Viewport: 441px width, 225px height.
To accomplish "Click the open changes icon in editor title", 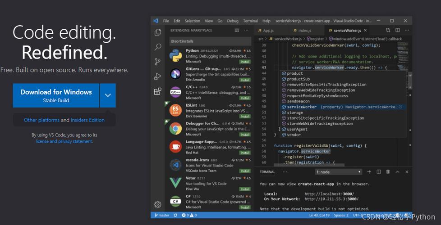I will pyautogui.click(x=388, y=30).
